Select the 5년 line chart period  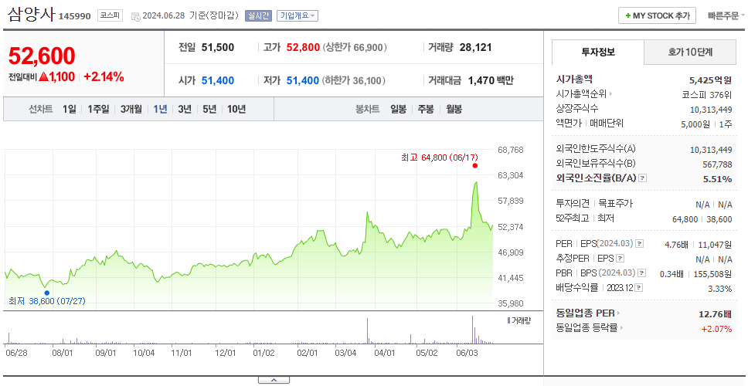(209, 109)
